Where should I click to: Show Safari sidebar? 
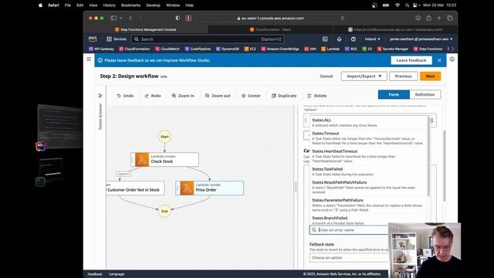[x=113, y=19]
